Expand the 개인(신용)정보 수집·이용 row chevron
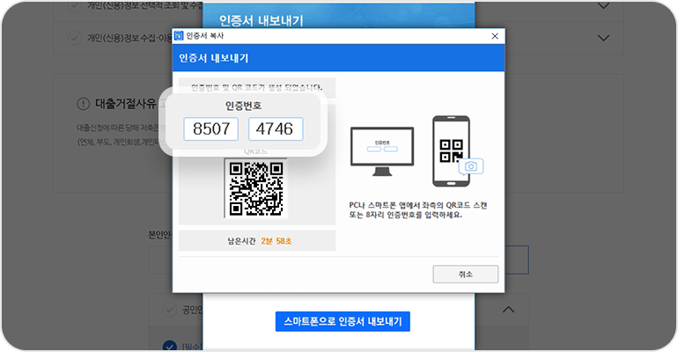The image size is (678, 352). tap(603, 38)
